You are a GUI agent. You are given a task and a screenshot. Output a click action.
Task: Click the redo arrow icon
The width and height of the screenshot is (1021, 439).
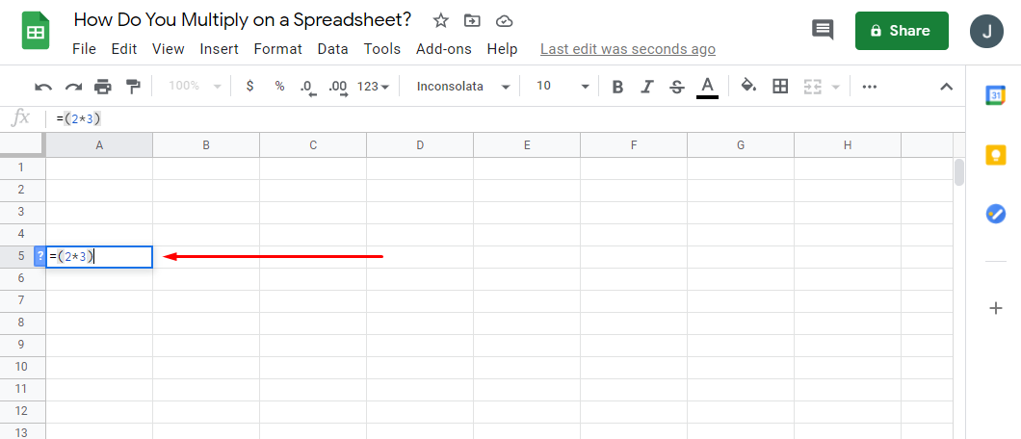[x=73, y=87]
